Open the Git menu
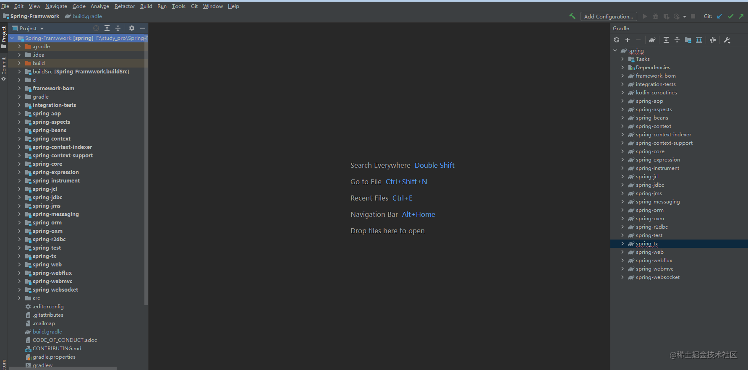Image resolution: width=748 pixels, height=370 pixels. click(x=194, y=6)
